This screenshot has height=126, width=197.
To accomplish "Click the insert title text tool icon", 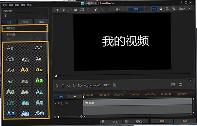I will (x=57, y=10).
